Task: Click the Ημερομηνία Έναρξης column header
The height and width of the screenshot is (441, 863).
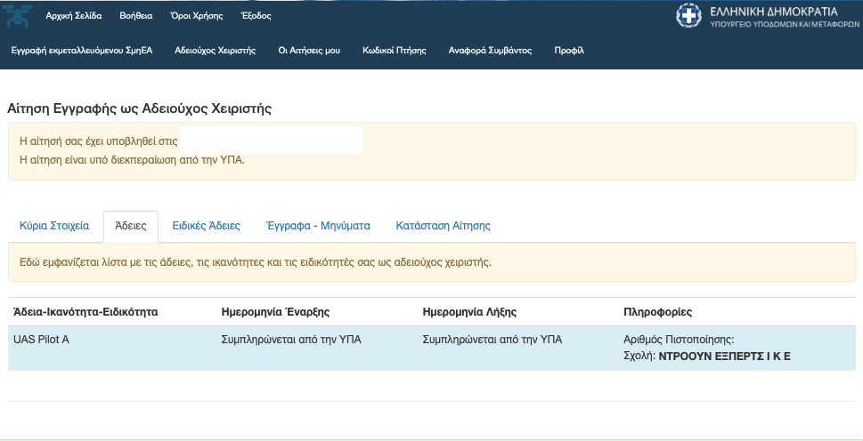Action: pos(275,312)
